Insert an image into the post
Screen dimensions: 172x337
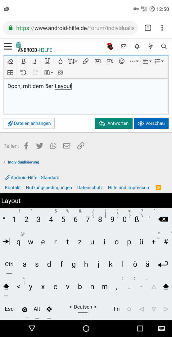click(97, 61)
